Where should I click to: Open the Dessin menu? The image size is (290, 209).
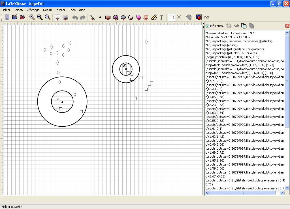(x=47, y=10)
